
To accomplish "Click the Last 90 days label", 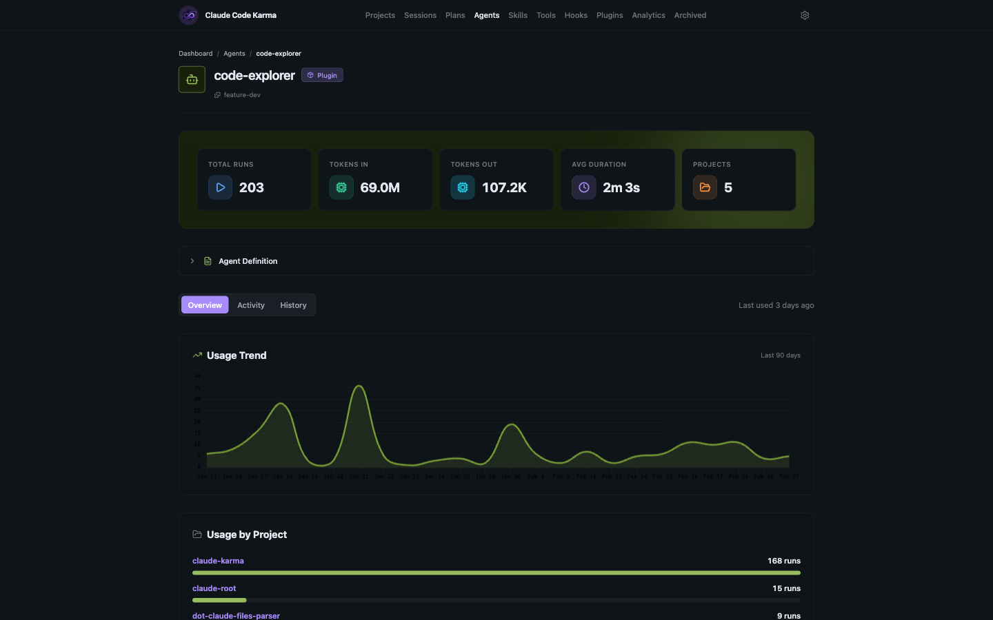I will pos(781,355).
